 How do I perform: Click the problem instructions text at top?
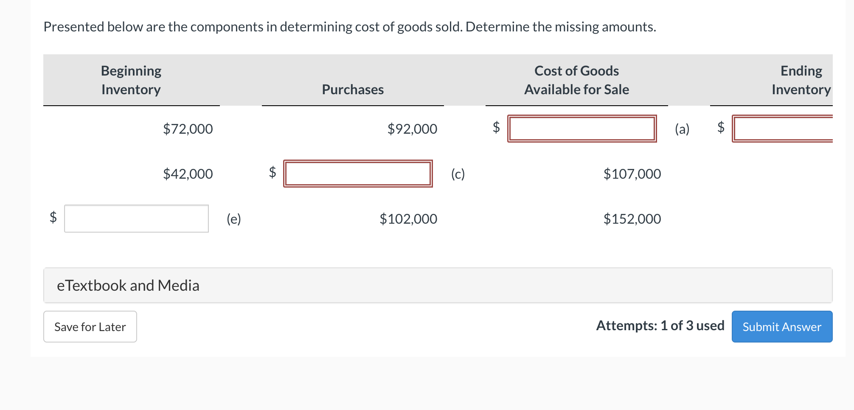[349, 26]
